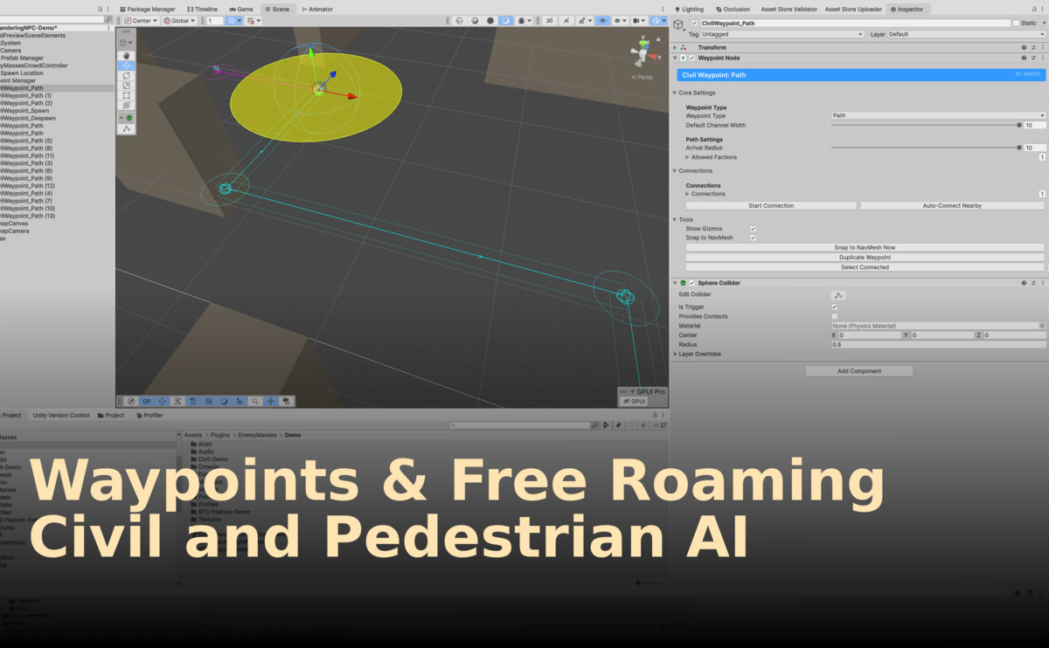Click the GP button in bottom scene toolbar
Screen dimensions: 1049x648
pos(147,401)
